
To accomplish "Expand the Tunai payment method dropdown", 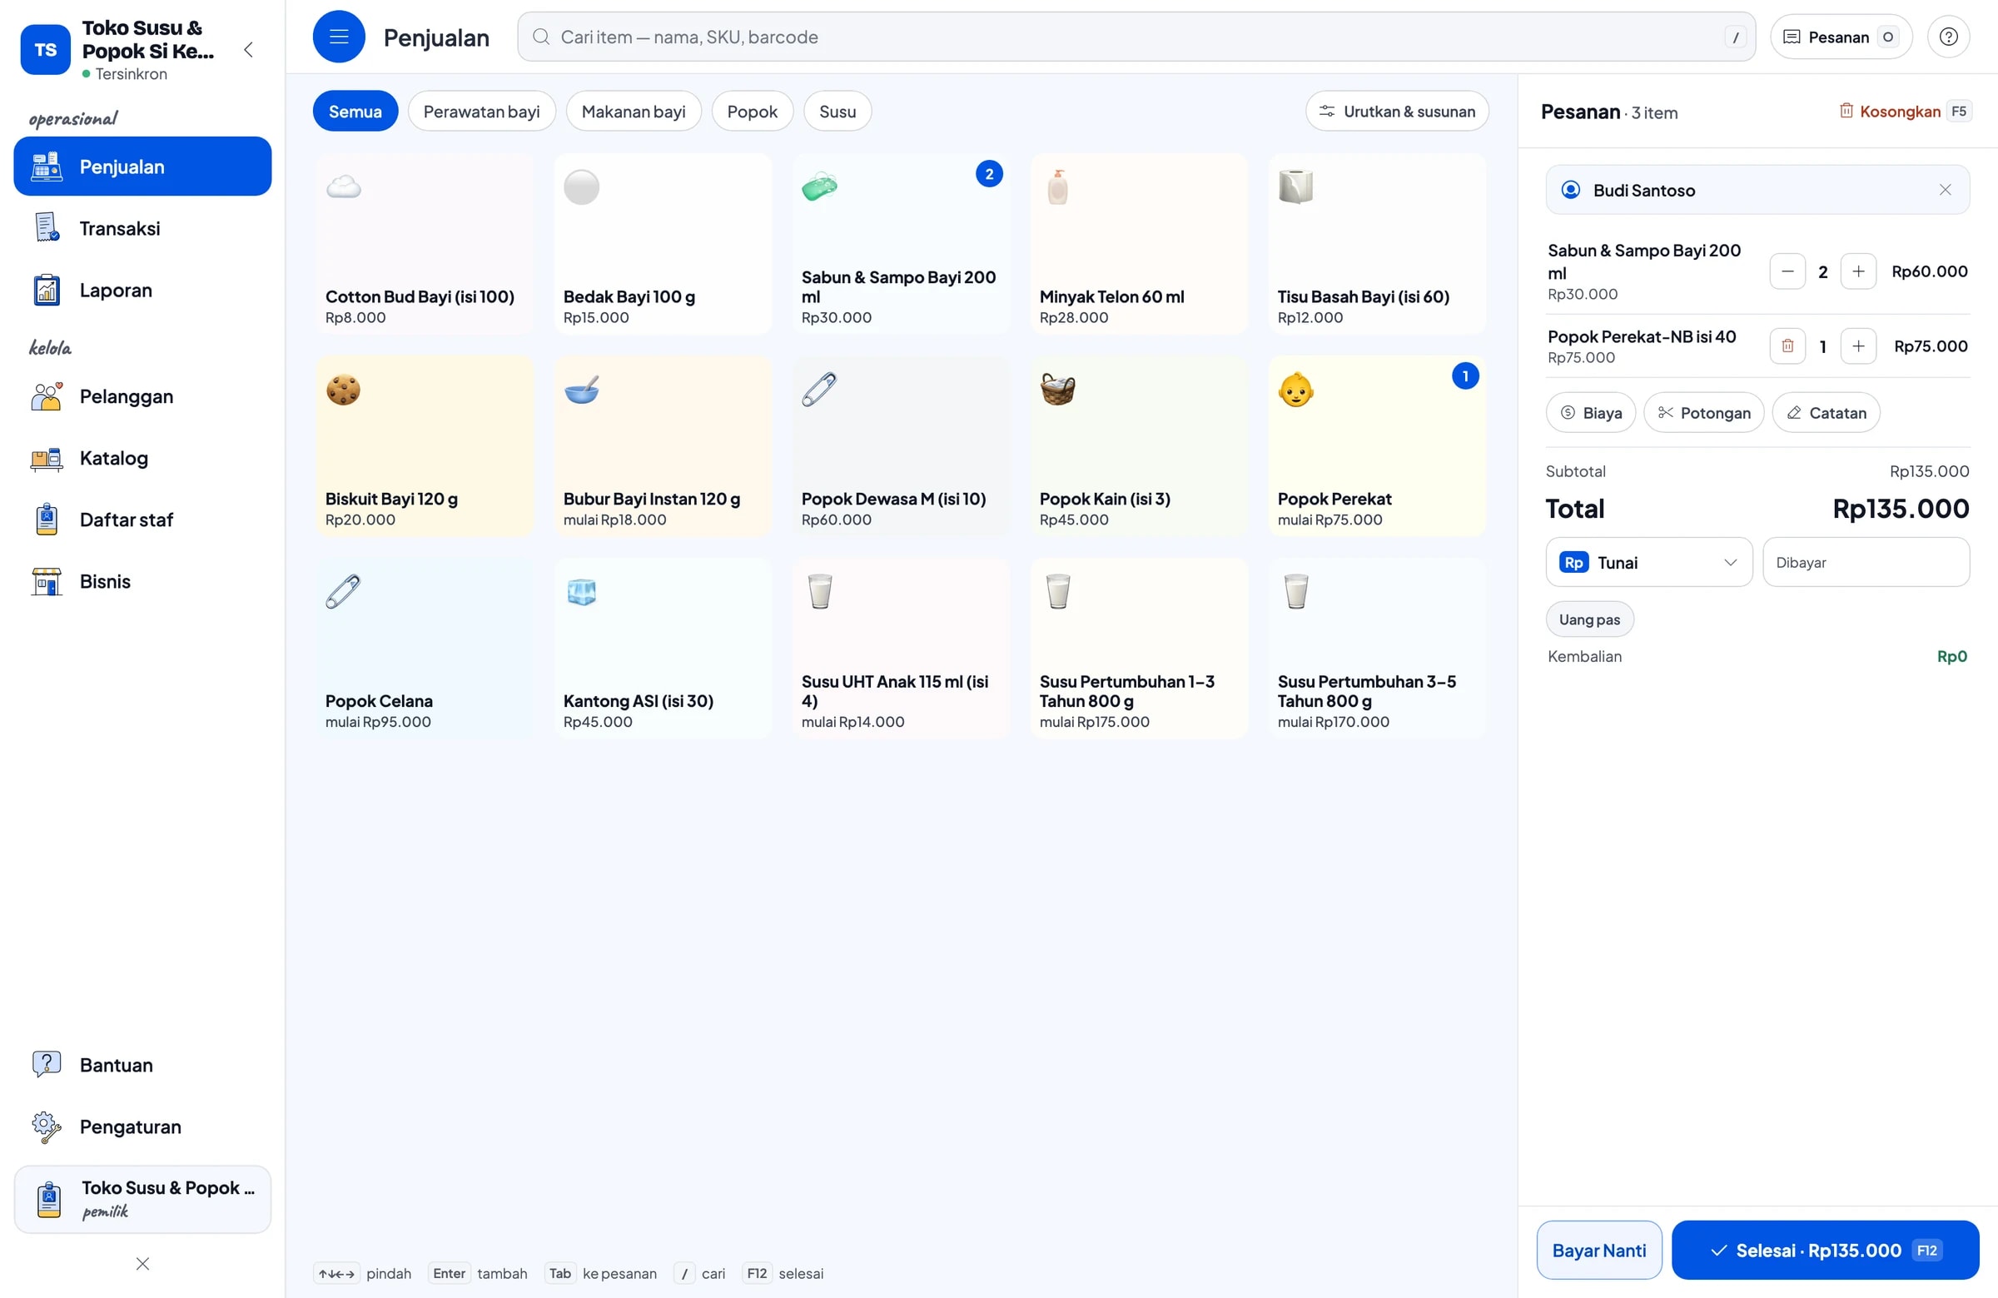I will pos(1648,562).
